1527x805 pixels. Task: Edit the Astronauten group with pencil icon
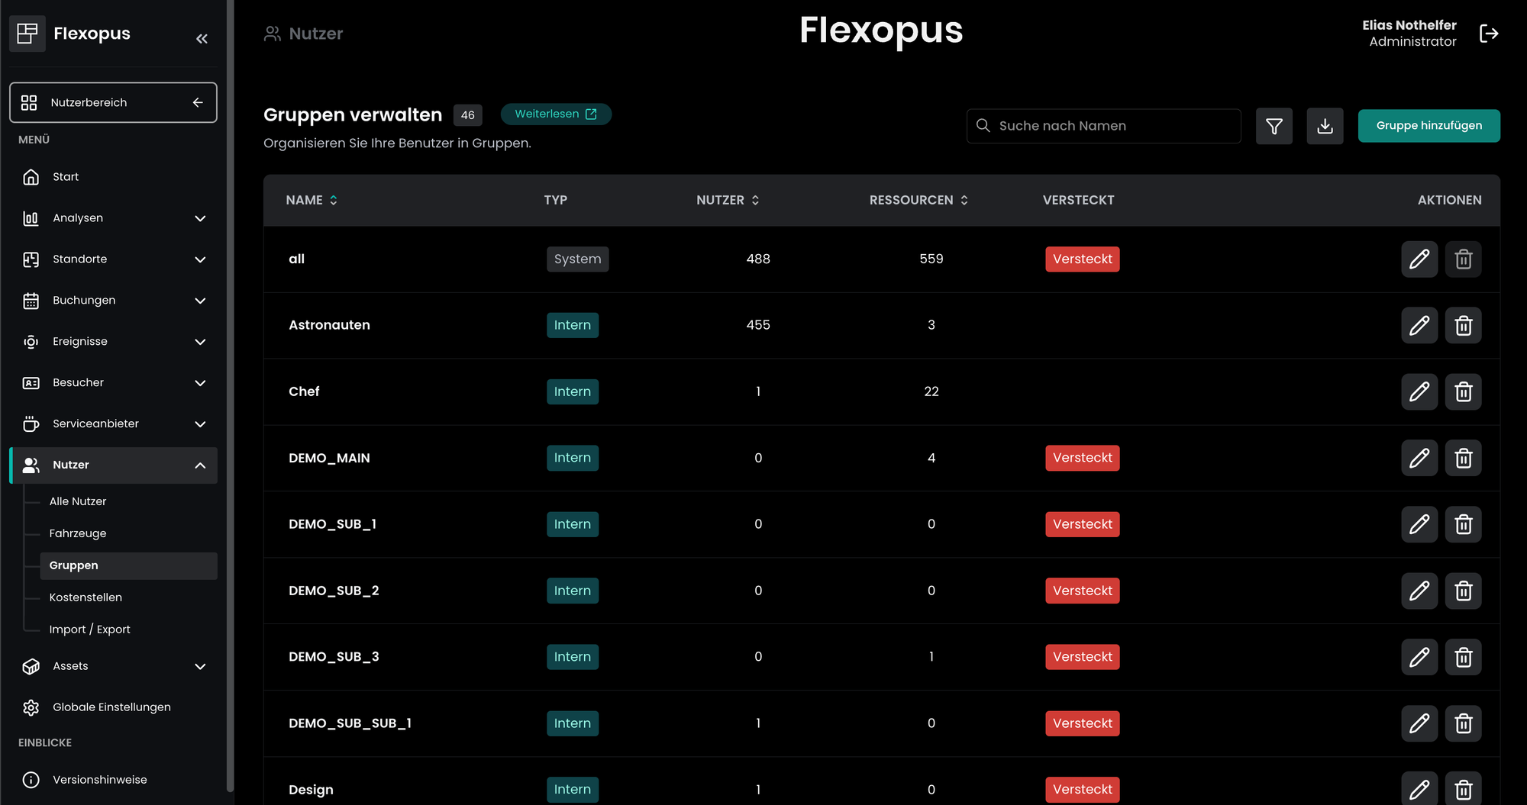click(x=1419, y=326)
